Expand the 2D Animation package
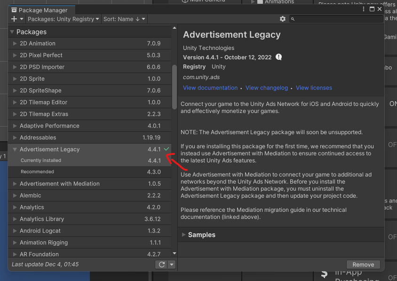The image size is (397, 281). point(15,44)
